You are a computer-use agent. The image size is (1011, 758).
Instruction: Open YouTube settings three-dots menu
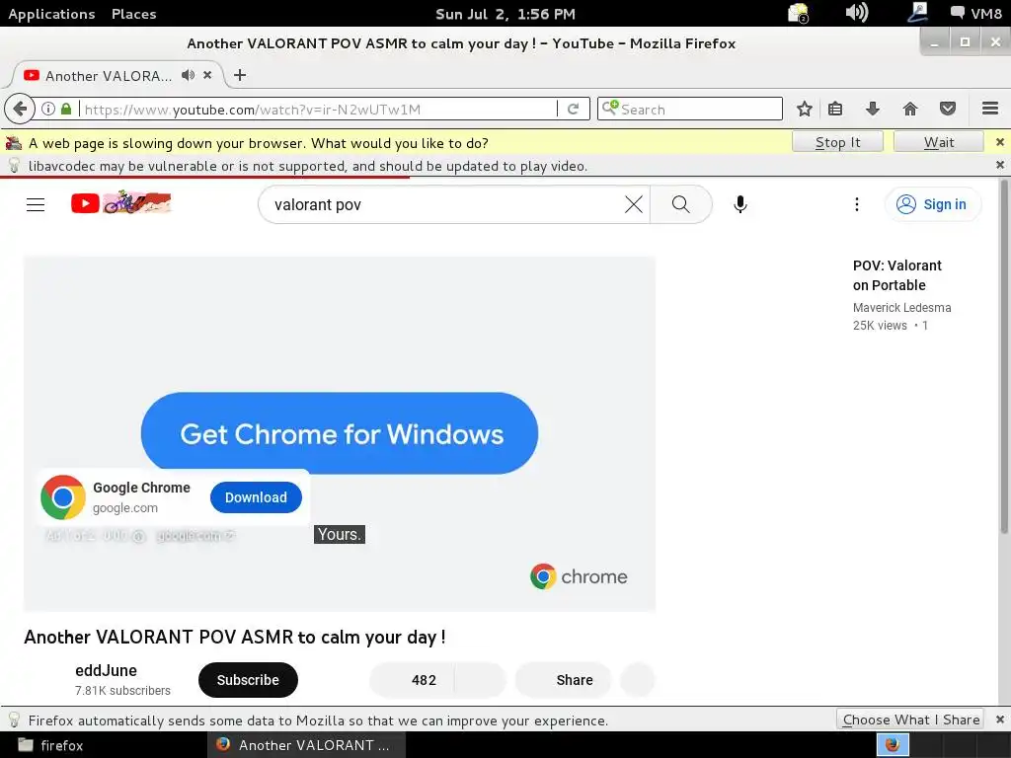click(x=856, y=204)
